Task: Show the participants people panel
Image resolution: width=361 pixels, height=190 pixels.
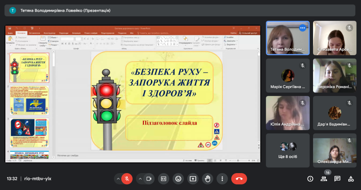Action: (x=324, y=179)
